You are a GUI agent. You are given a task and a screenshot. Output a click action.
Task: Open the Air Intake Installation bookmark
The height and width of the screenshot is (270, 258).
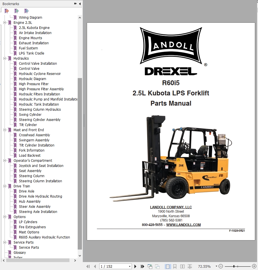[35, 33]
